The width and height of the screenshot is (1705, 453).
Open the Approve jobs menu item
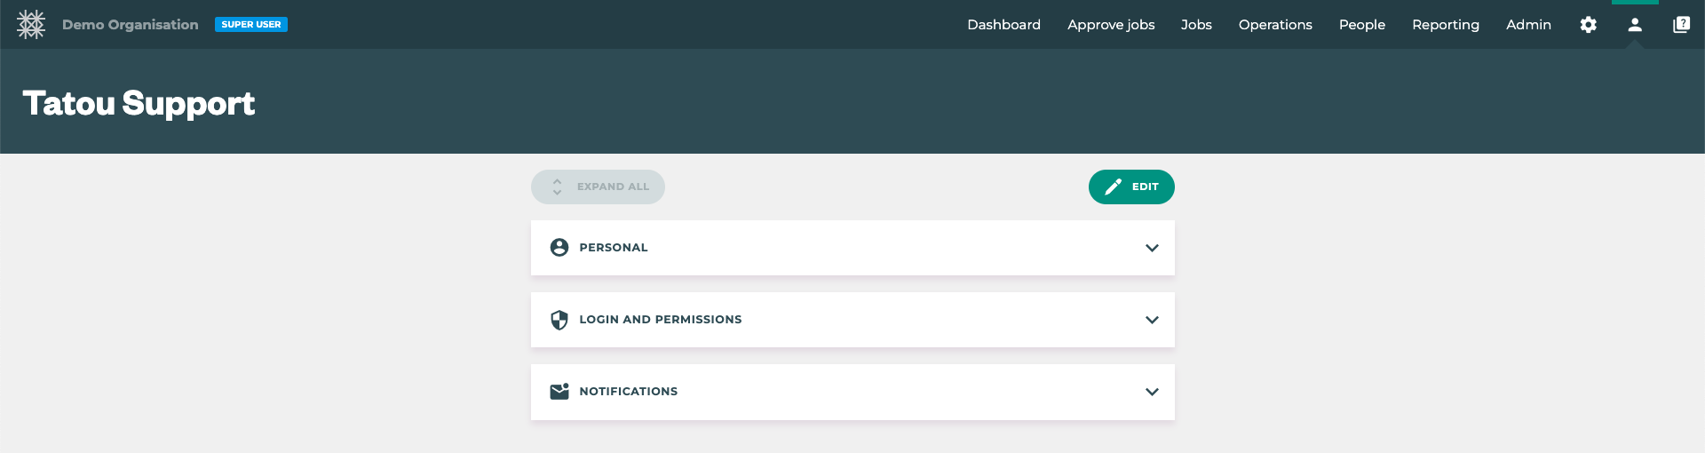[1111, 25]
